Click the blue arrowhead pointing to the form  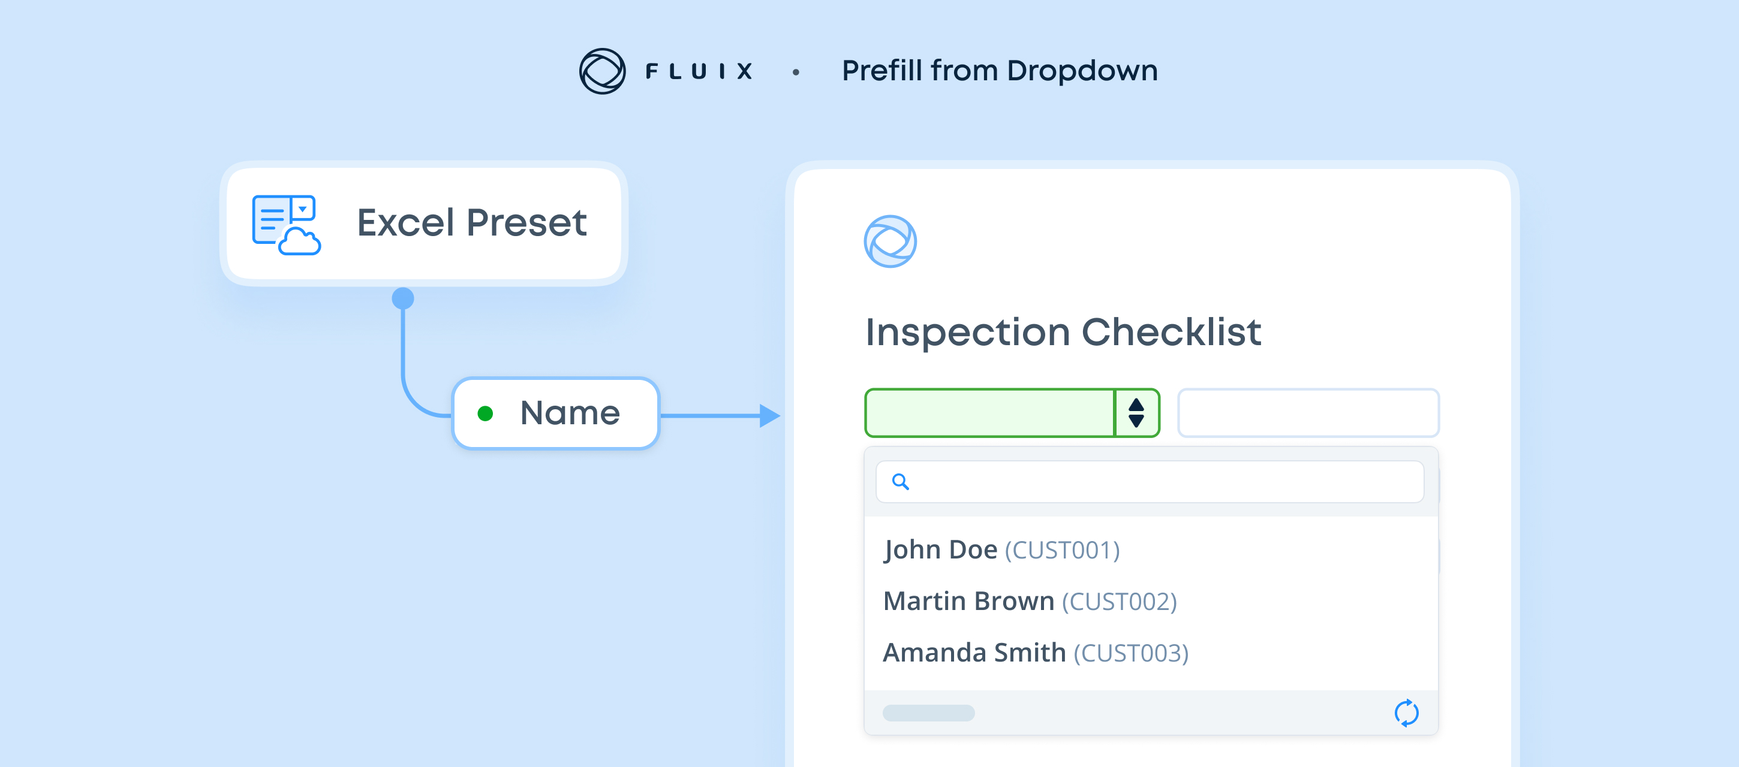(768, 415)
